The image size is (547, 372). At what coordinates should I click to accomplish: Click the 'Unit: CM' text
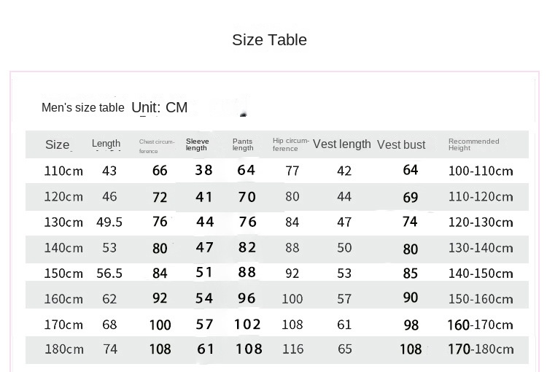click(160, 108)
